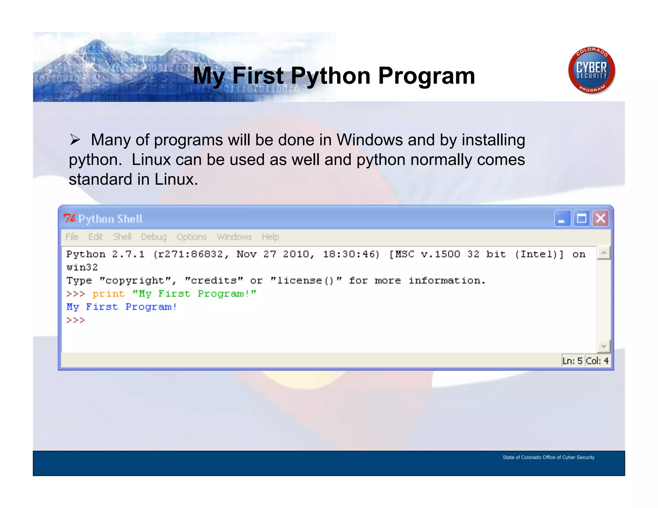This screenshot has width=658, height=508.
Task: Click the My First Python Program heading
Action: 334,76
